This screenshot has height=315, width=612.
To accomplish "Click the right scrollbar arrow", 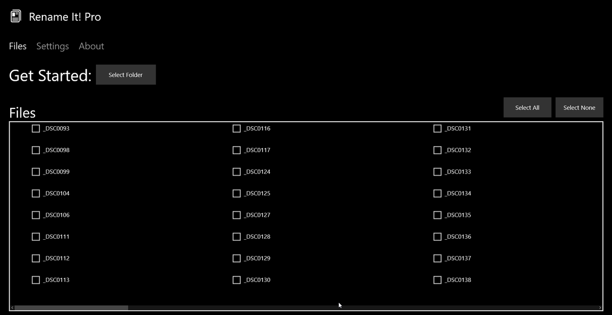I will [x=600, y=307].
